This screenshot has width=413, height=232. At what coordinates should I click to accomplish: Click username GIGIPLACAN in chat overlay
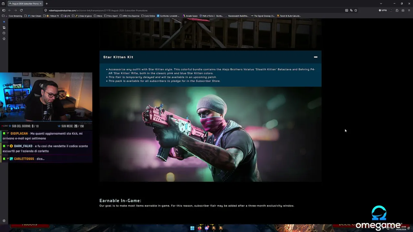tap(19, 133)
